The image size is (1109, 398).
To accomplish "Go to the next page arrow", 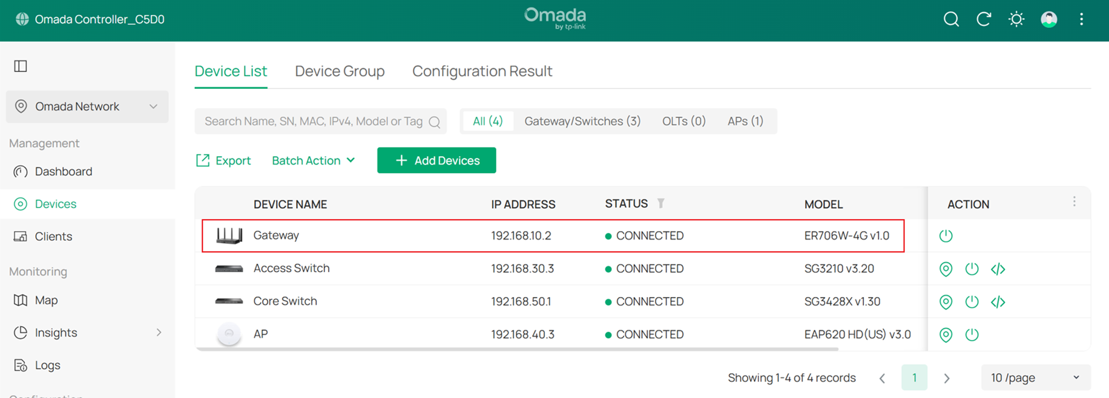I will tap(947, 378).
